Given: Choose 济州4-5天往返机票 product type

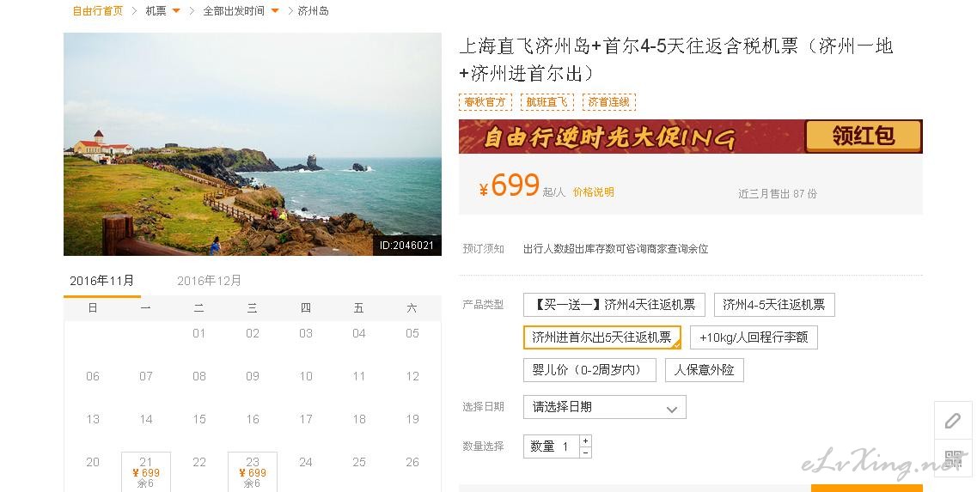Looking at the screenshot, I should (x=774, y=305).
